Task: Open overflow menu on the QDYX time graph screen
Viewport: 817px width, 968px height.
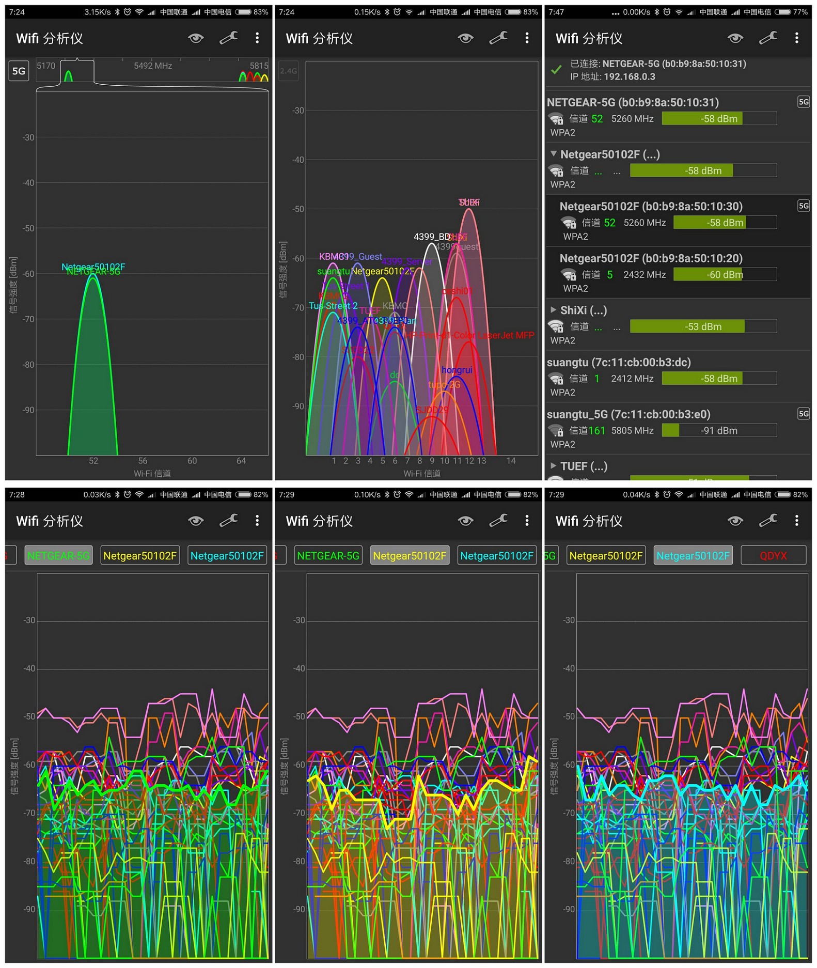Action: click(x=797, y=521)
